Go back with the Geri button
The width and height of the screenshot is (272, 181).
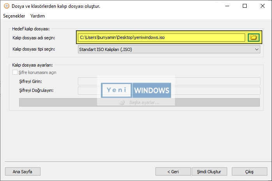tap(173, 172)
